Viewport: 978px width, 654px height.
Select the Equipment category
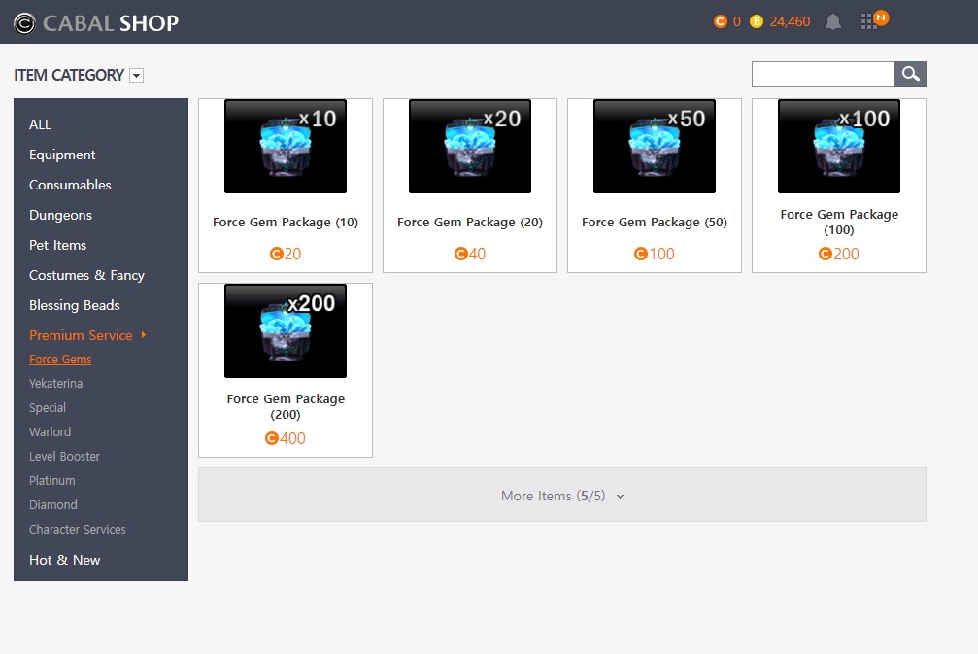pos(62,155)
